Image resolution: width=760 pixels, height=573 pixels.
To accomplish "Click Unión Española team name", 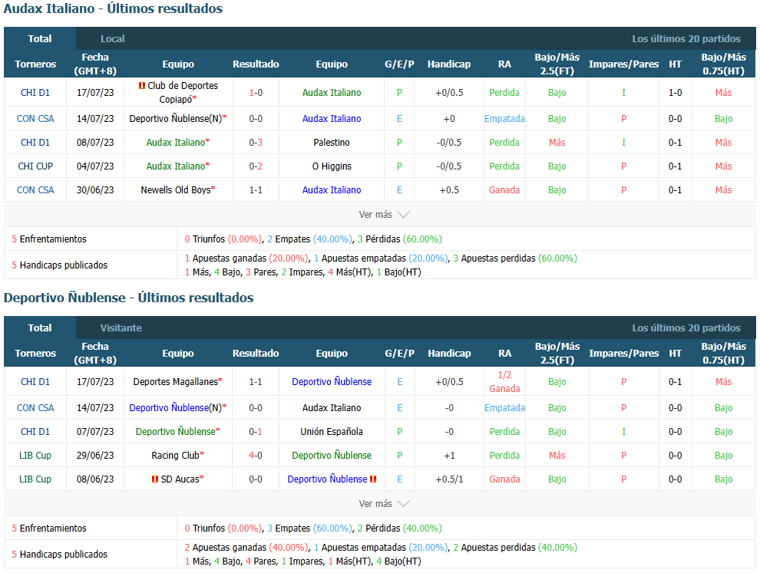I will pos(332,432).
